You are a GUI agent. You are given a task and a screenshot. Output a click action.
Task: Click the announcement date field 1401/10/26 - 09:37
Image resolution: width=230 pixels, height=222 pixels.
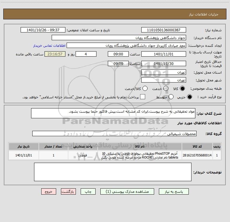click(x=43, y=30)
